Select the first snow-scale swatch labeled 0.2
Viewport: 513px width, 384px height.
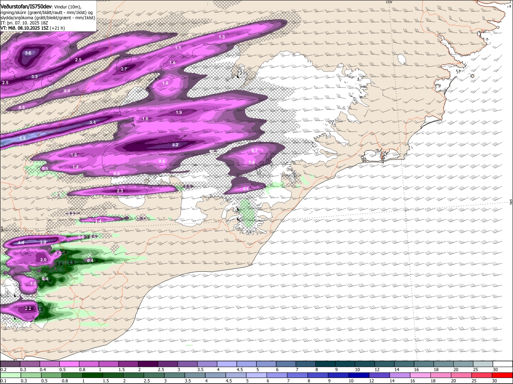pos(10,364)
